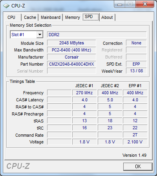This screenshot has height=176, width=157.
Task: Click the SPD Ext. value EPP
Action: click(136, 64)
